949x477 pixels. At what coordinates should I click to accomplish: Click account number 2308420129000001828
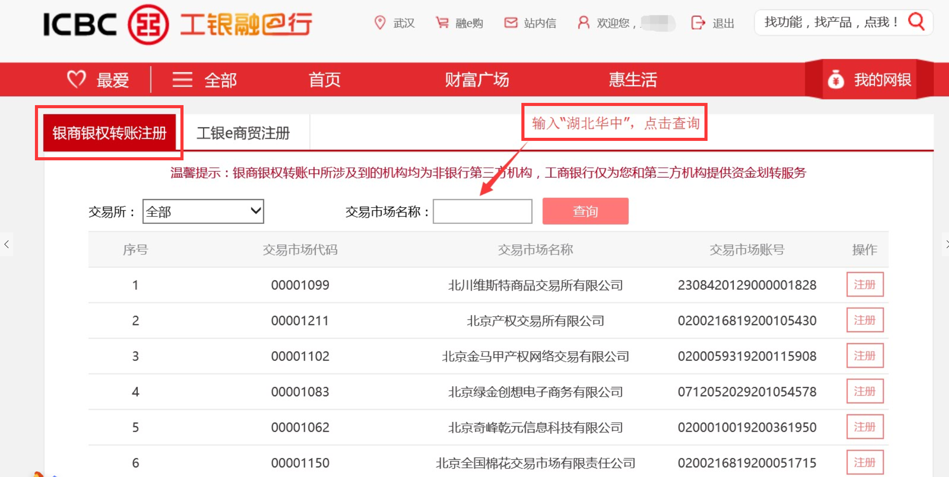pyautogui.click(x=747, y=285)
